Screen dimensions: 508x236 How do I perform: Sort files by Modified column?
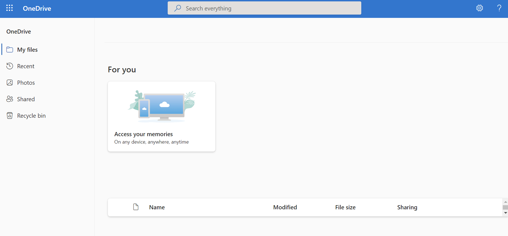tap(285, 207)
